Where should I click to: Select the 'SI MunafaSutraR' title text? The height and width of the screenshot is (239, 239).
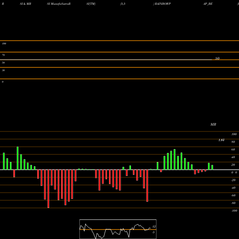(59, 4)
